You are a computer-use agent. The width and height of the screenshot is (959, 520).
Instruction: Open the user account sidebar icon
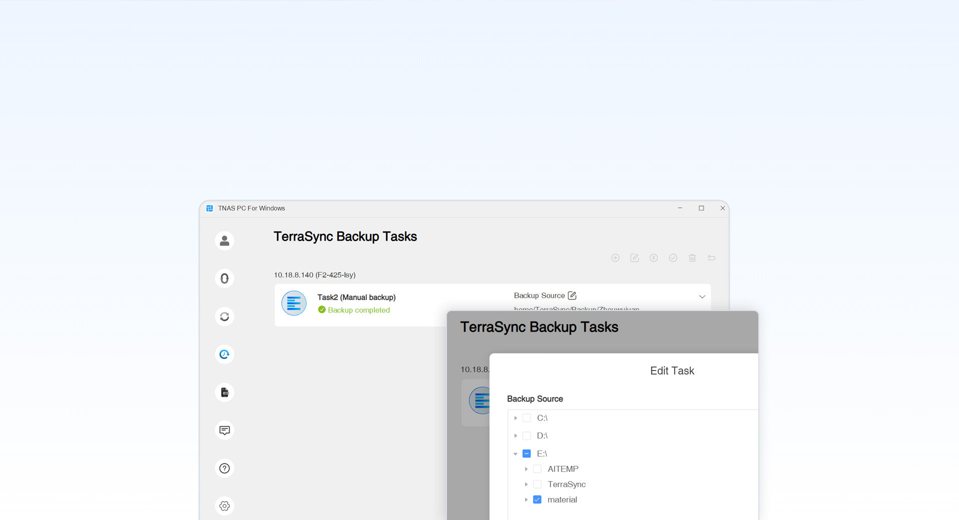tap(224, 240)
